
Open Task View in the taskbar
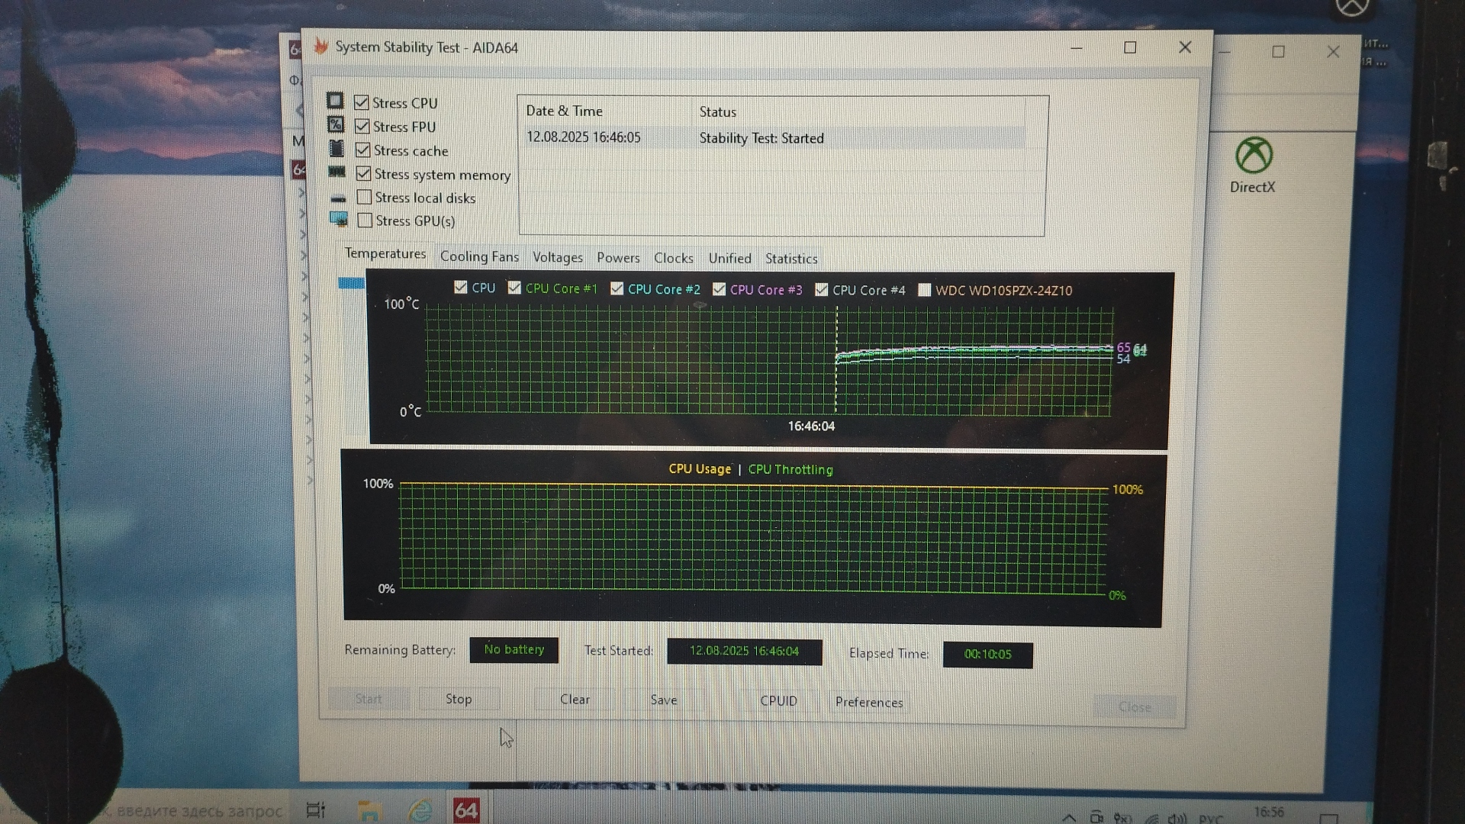(x=315, y=810)
